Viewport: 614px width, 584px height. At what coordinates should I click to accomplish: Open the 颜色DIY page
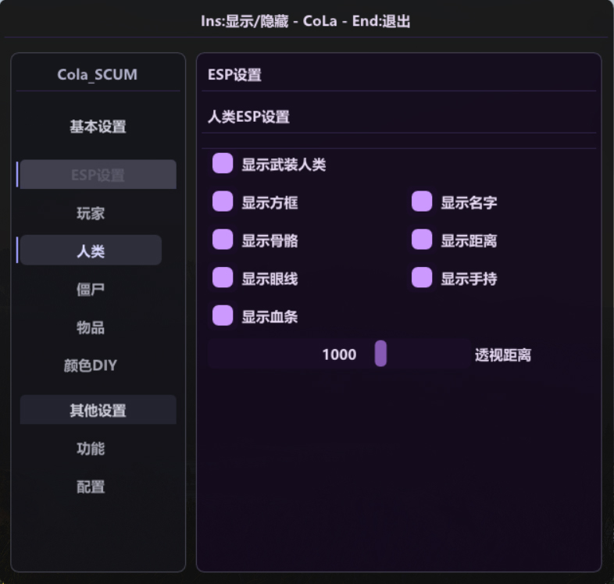click(x=91, y=365)
